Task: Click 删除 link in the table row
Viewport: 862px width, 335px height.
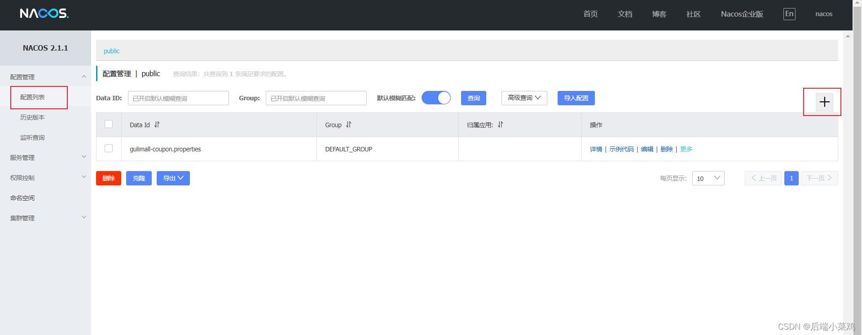Action: coord(666,149)
